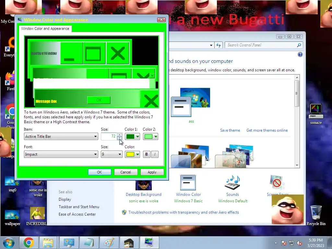Open the font Size dropdown showing 9
The width and height of the screenshot is (332, 249).
coord(112,154)
